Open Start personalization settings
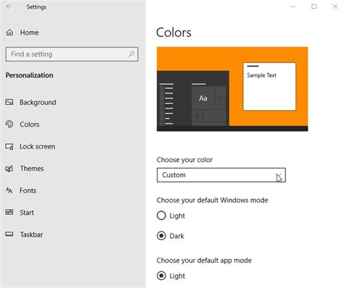 pyautogui.click(x=27, y=213)
